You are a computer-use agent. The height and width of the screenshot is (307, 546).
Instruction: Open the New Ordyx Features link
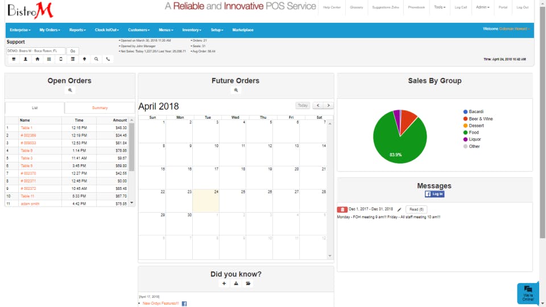pyautogui.click(x=160, y=304)
